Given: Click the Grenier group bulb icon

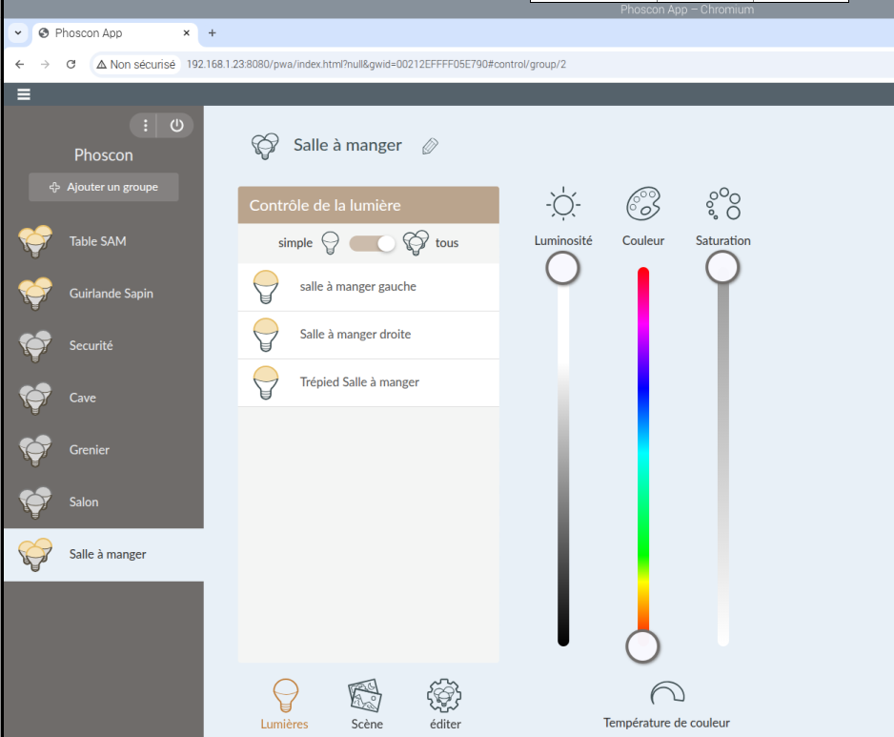Looking at the screenshot, I should [35, 450].
